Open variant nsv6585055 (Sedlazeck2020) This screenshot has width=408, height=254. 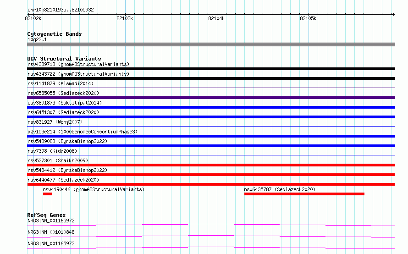pos(63,93)
